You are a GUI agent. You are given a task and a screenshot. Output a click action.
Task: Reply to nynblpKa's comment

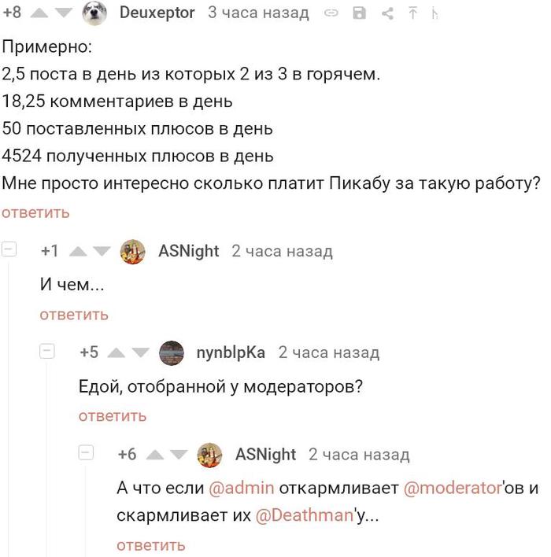coord(113,415)
